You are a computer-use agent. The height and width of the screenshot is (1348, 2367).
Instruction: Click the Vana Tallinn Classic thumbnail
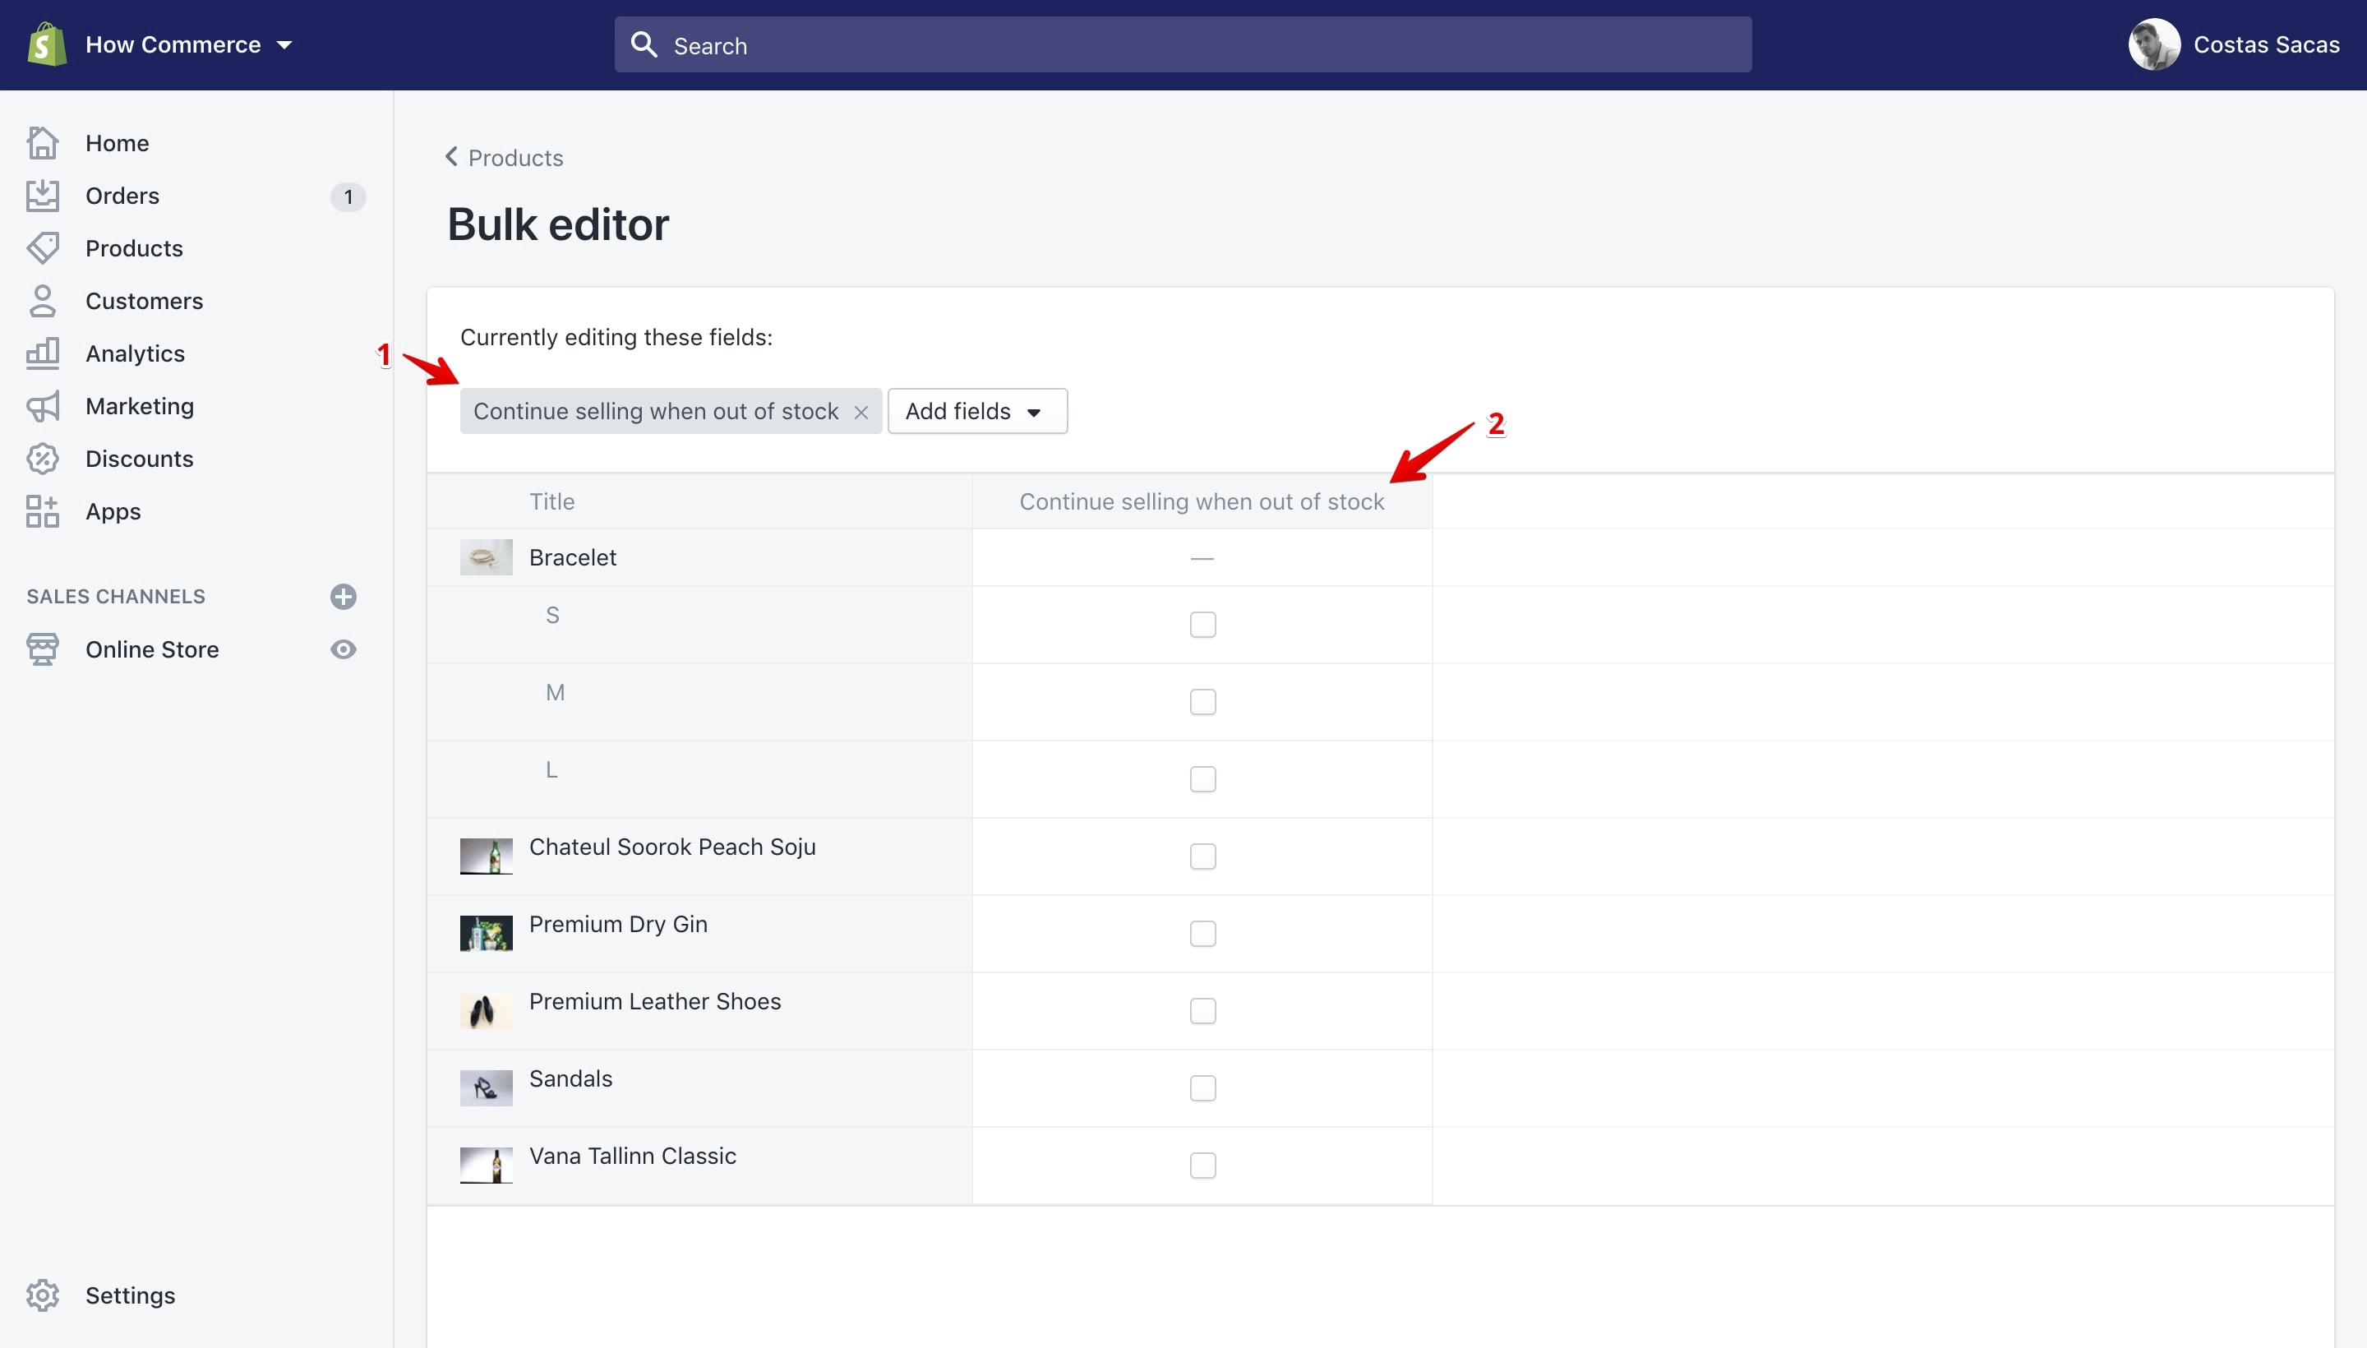pos(486,1166)
